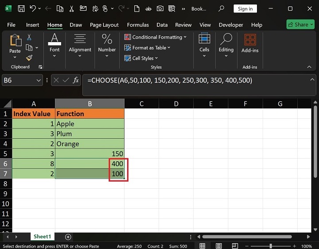Click the Insert Function fx icon
The width and height of the screenshot is (319, 249).
76,80
